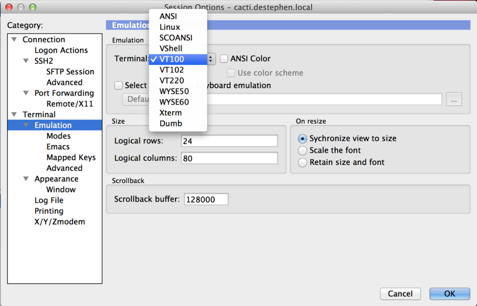Select VT220 emulation option
The height and width of the screenshot is (306, 477).
pyautogui.click(x=178, y=81)
